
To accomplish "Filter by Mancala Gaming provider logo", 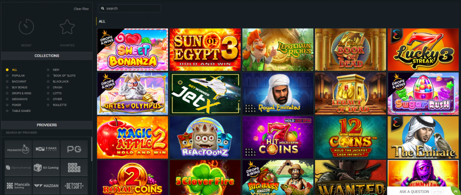I will [x=18, y=186].
